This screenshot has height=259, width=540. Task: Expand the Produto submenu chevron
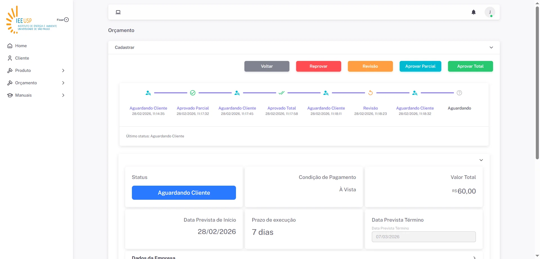click(63, 71)
